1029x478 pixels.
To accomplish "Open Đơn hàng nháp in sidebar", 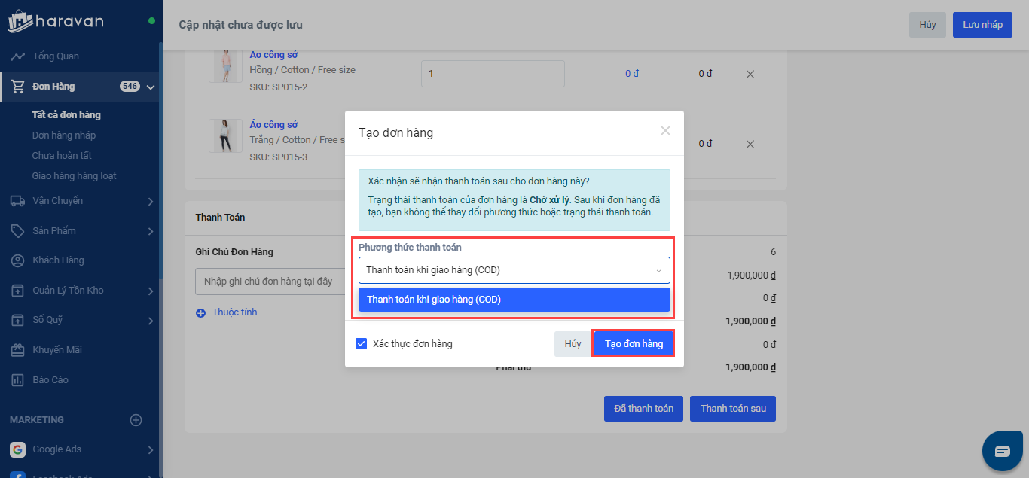I will (x=64, y=135).
